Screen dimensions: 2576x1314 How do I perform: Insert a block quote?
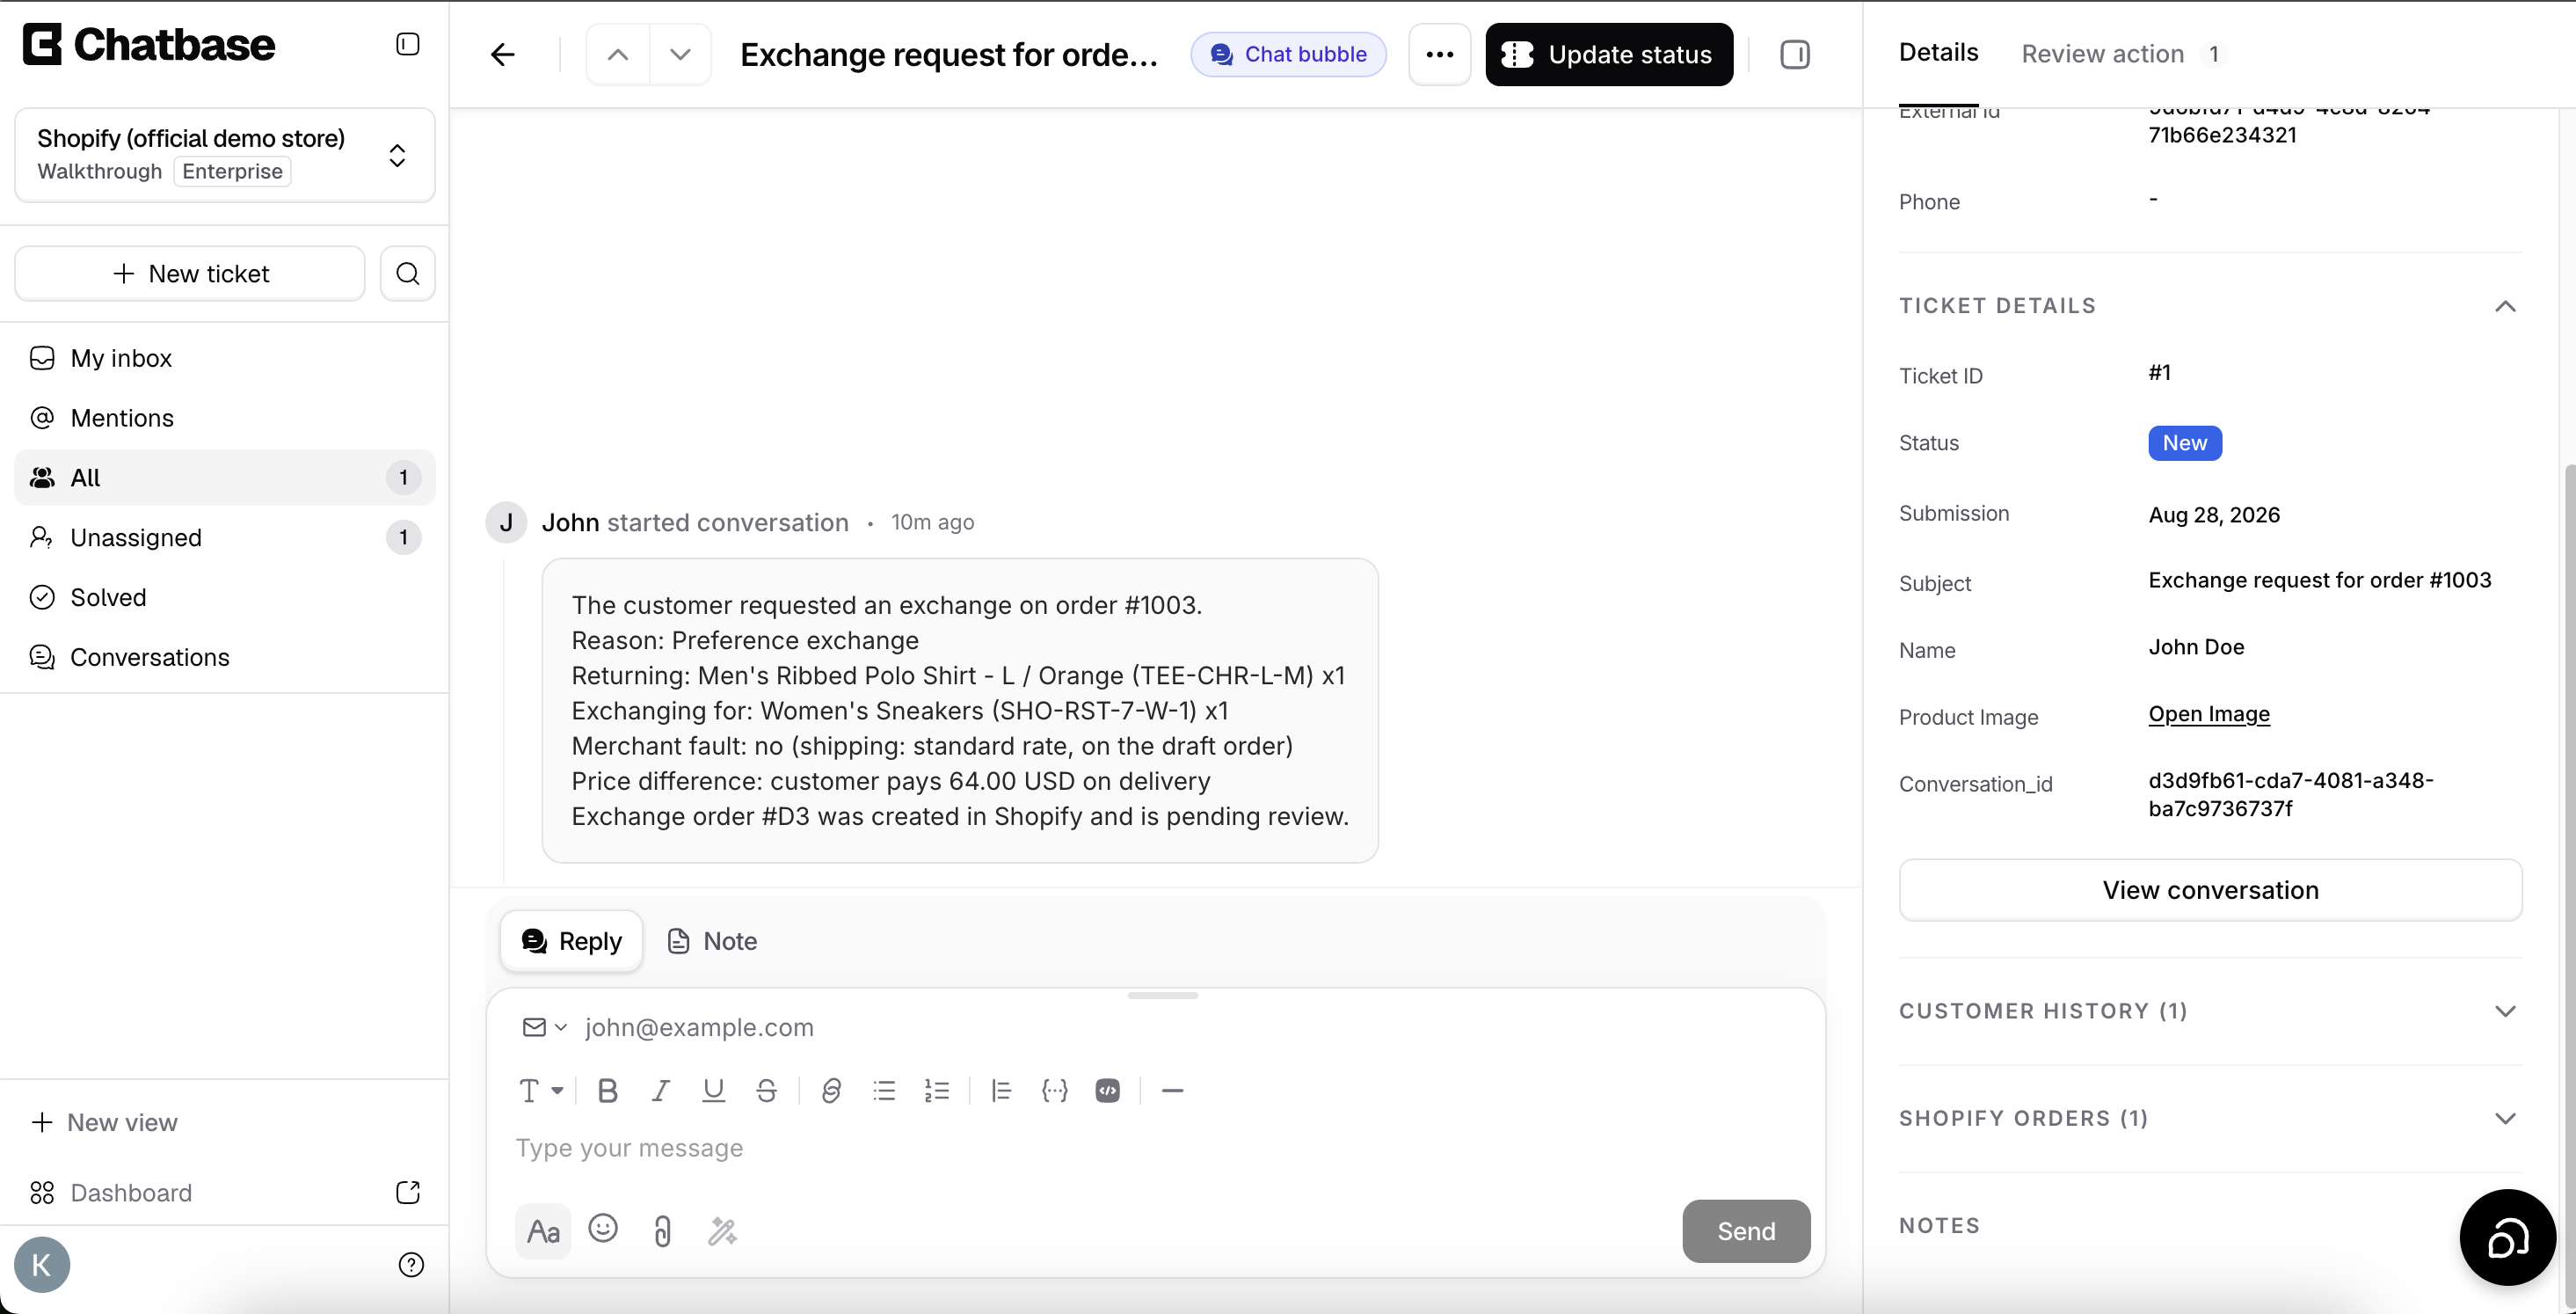(1001, 1091)
